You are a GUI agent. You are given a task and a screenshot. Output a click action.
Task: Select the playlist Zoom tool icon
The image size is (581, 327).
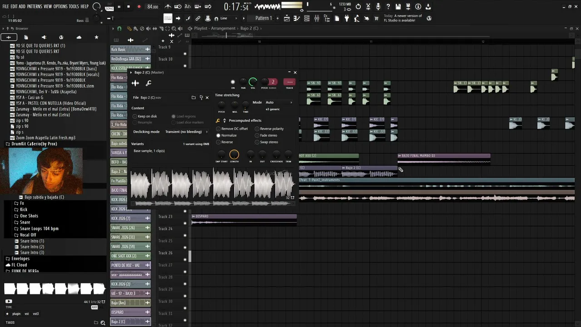point(174,29)
